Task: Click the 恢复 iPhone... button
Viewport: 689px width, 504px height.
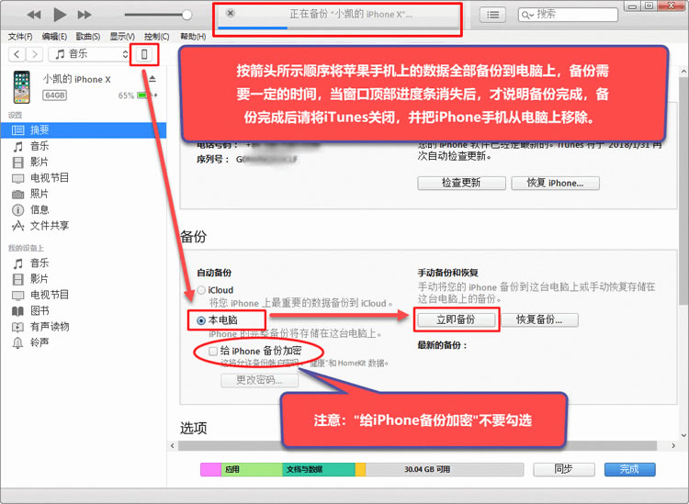Action: (x=555, y=183)
